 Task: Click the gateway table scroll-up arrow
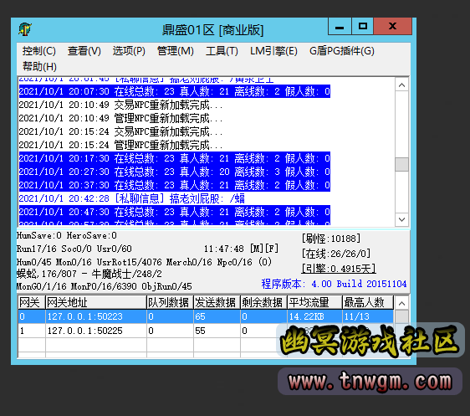(401, 303)
